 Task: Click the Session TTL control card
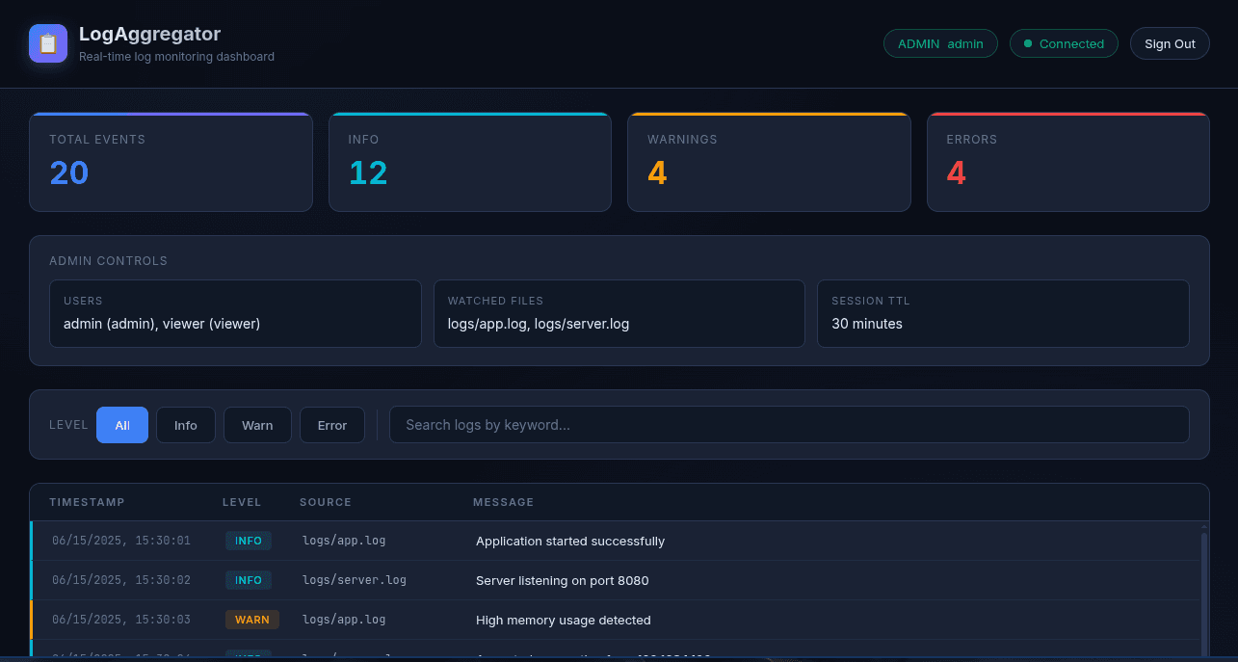[1003, 313]
